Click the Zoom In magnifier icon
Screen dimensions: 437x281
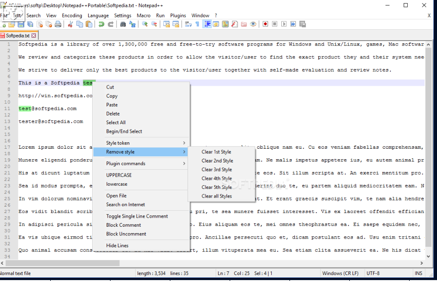[x=145, y=25]
